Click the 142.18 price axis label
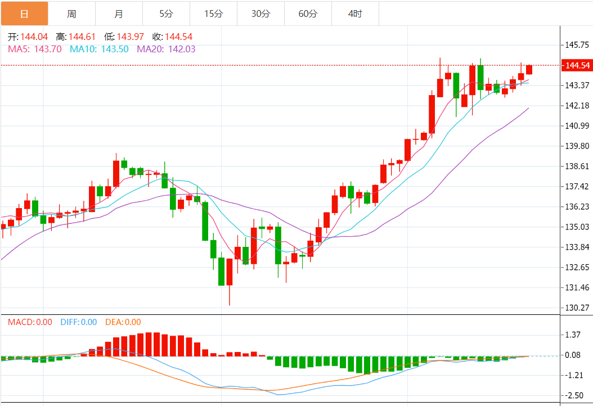 577,106
